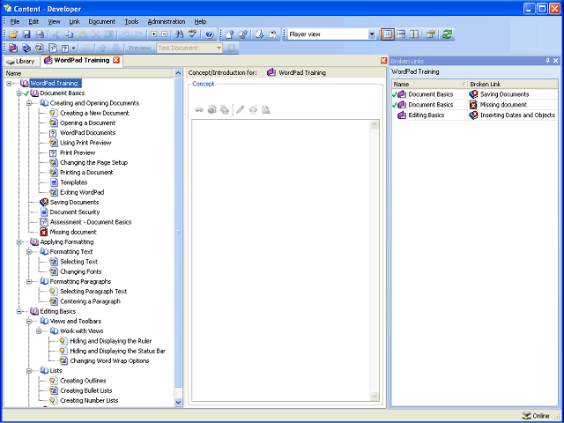564x423 pixels.
Task: Collapse the Formatting Text section
Action: tap(29, 252)
